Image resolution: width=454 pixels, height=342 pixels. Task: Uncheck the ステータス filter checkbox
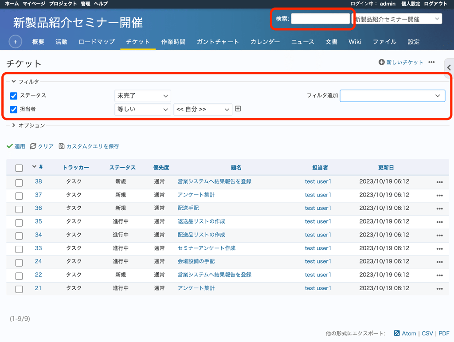[13, 95]
